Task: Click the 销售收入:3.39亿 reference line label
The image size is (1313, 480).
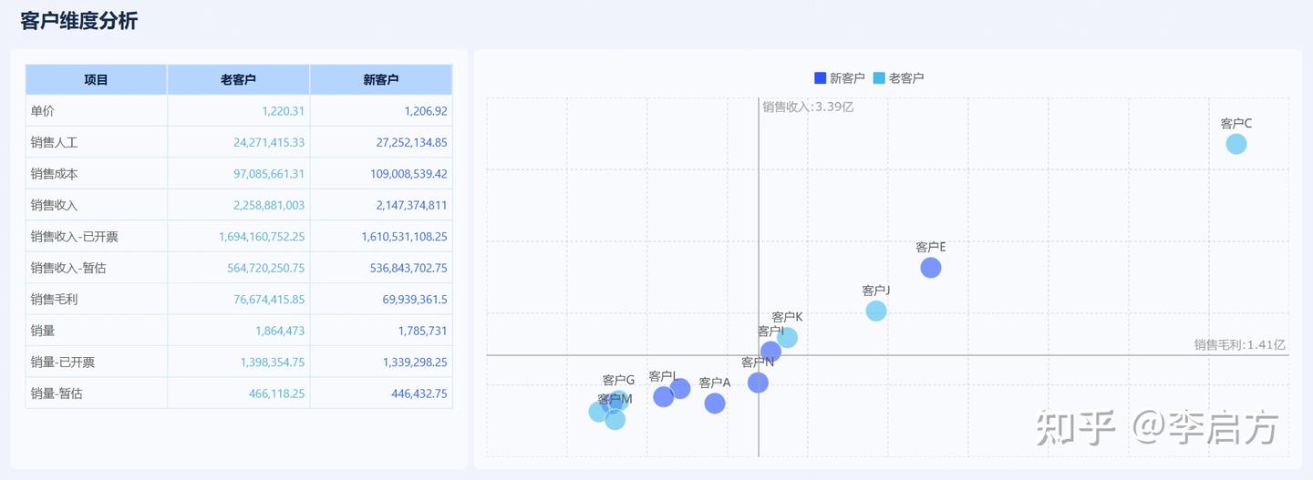Action: 808,107
